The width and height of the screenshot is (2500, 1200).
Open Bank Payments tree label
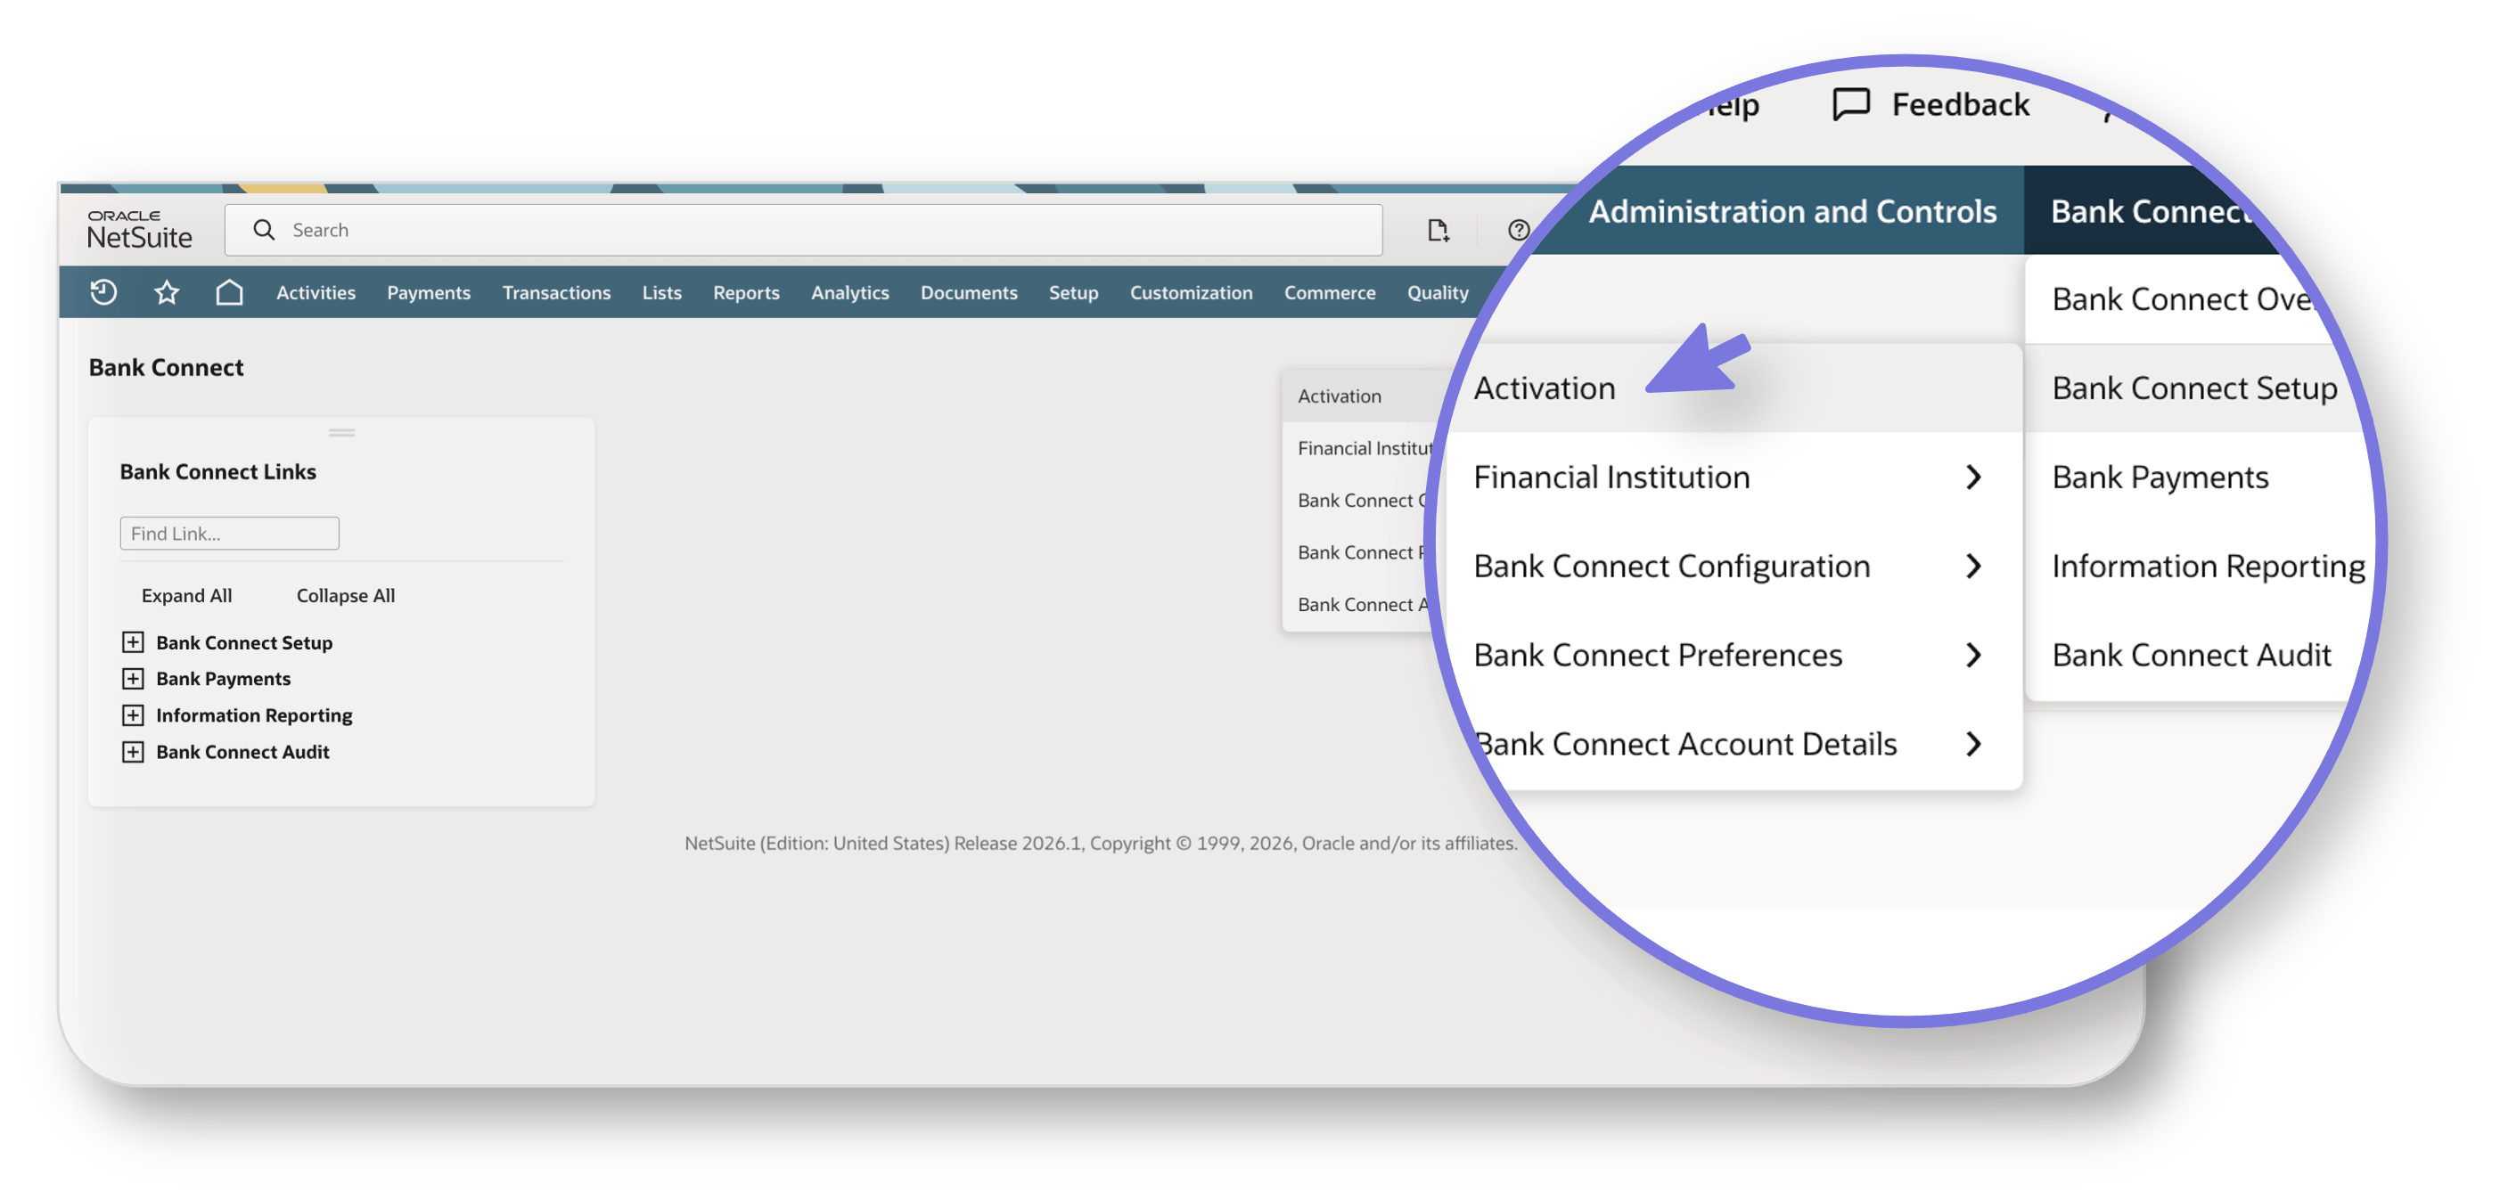pyautogui.click(x=223, y=678)
